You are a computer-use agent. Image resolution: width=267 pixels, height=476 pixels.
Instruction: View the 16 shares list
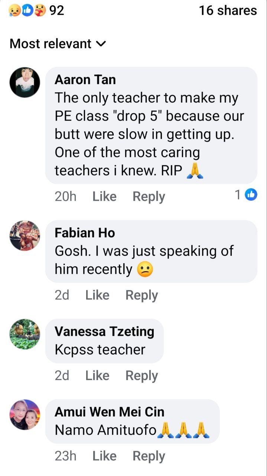[228, 10]
